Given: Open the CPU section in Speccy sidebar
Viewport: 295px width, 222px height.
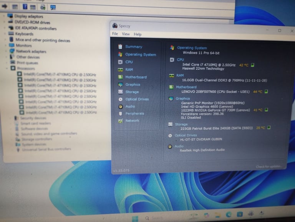Looking at the screenshot, I should pos(129,62).
